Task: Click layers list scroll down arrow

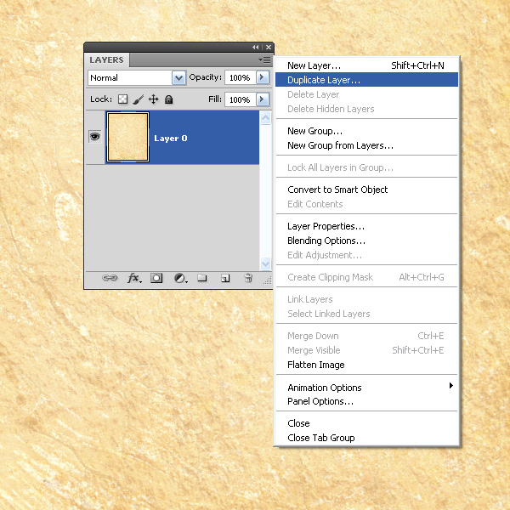Action: tap(265, 263)
